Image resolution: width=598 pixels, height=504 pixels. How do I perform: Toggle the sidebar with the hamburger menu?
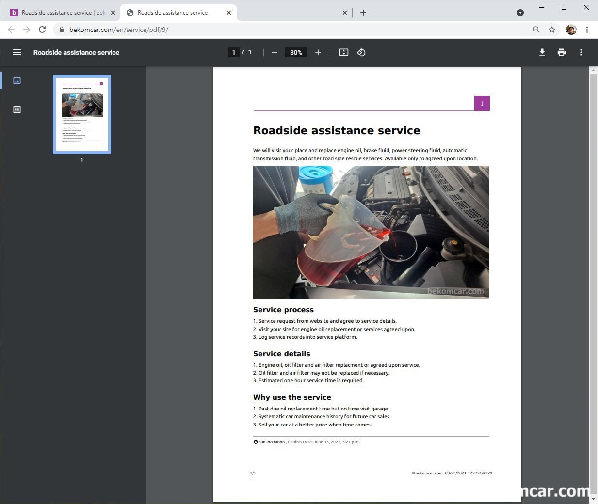[17, 52]
